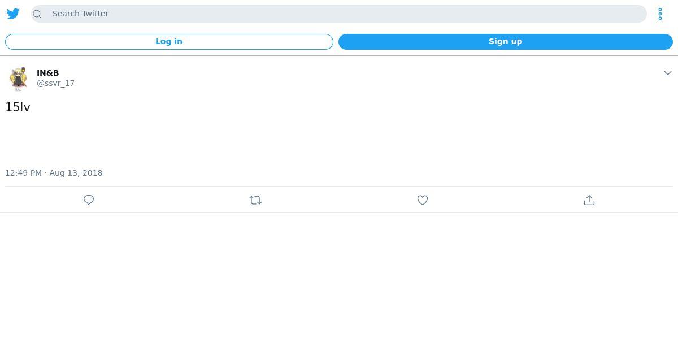Open the @ssvr_17 handle link
Viewport: 678px width, 356px height.
[x=55, y=83]
